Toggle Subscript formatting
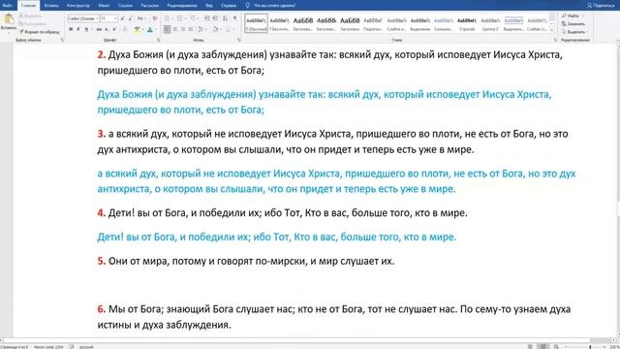Viewport: 620px width, 349px height. tap(107, 30)
